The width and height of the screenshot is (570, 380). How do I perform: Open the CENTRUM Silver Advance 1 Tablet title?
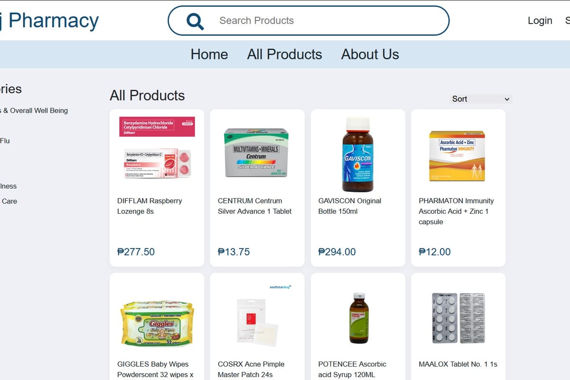pos(255,206)
